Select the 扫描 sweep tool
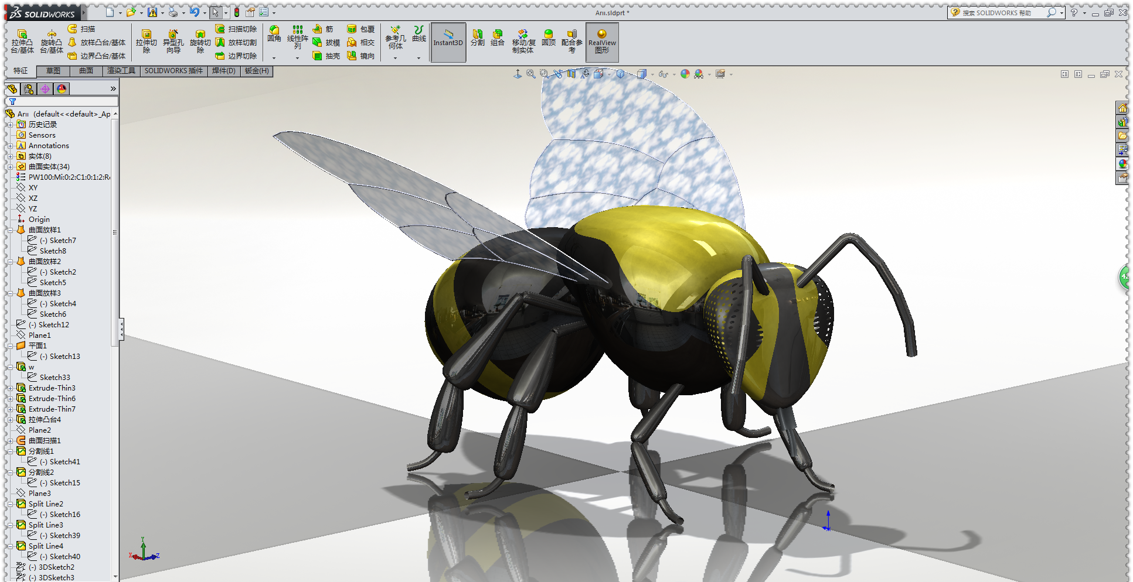 81,29
